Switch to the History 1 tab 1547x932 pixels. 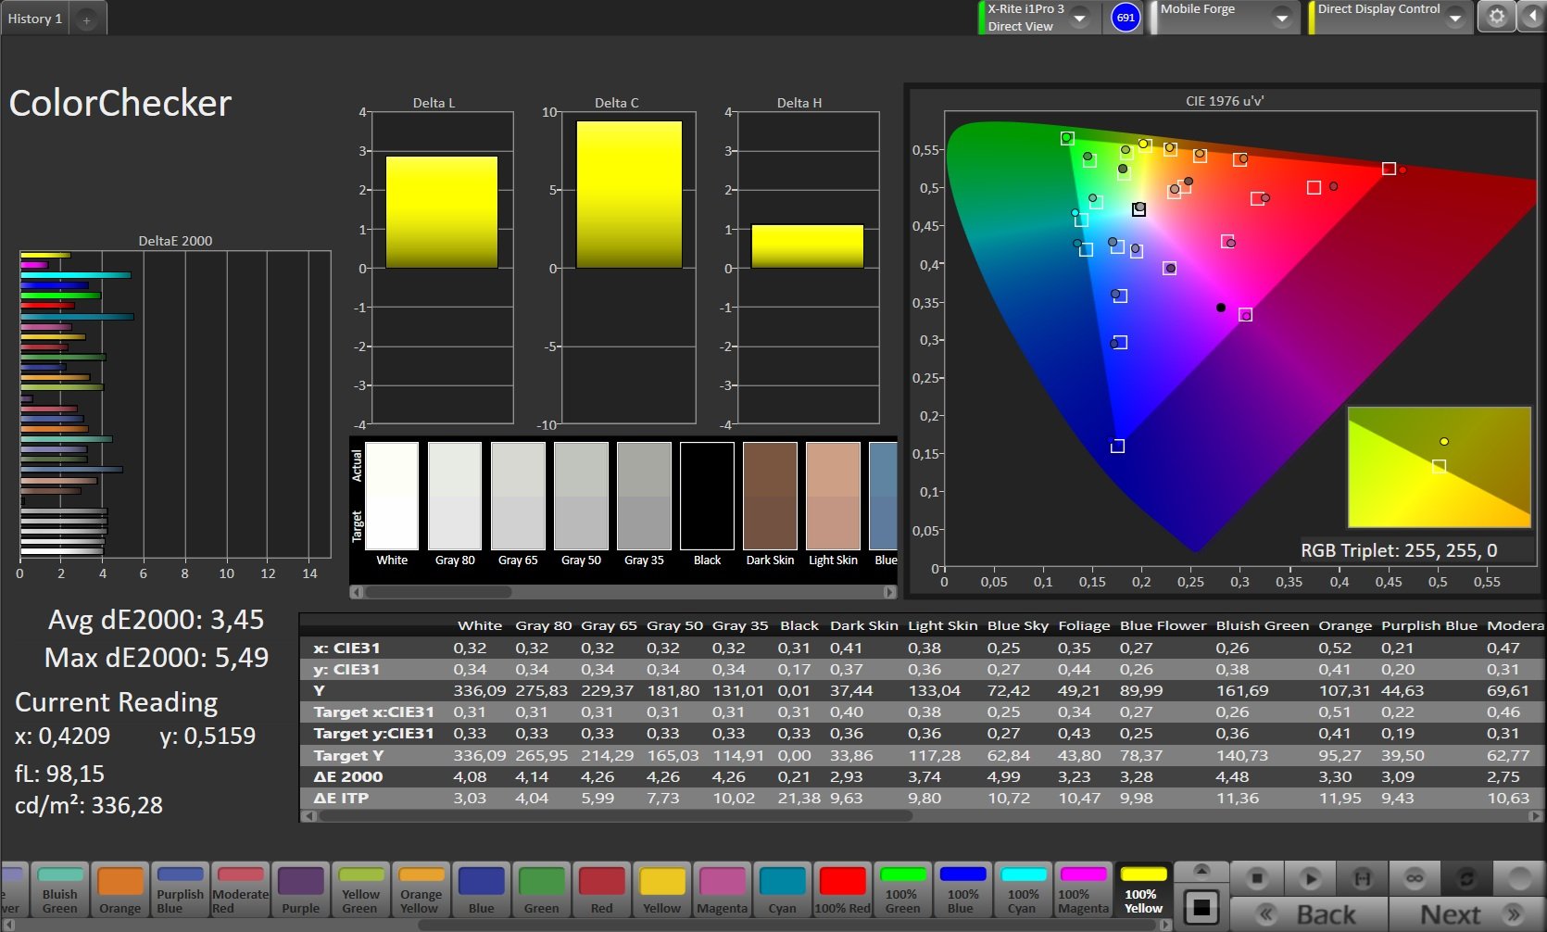[x=34, y=19]
